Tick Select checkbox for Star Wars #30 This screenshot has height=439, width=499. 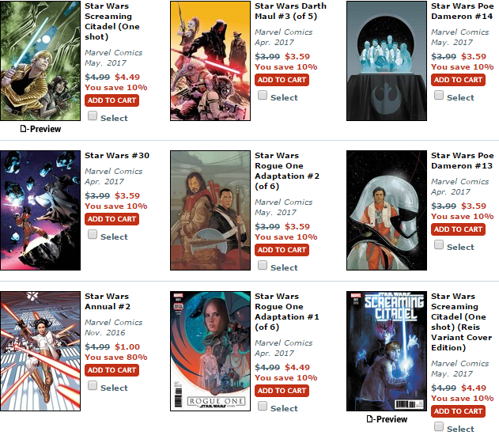(93, 235)
